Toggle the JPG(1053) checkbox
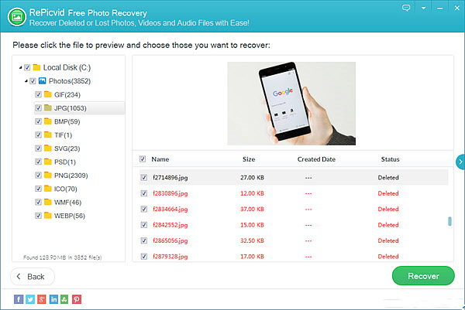Screen dimensions: 465x310 point(38,108)
